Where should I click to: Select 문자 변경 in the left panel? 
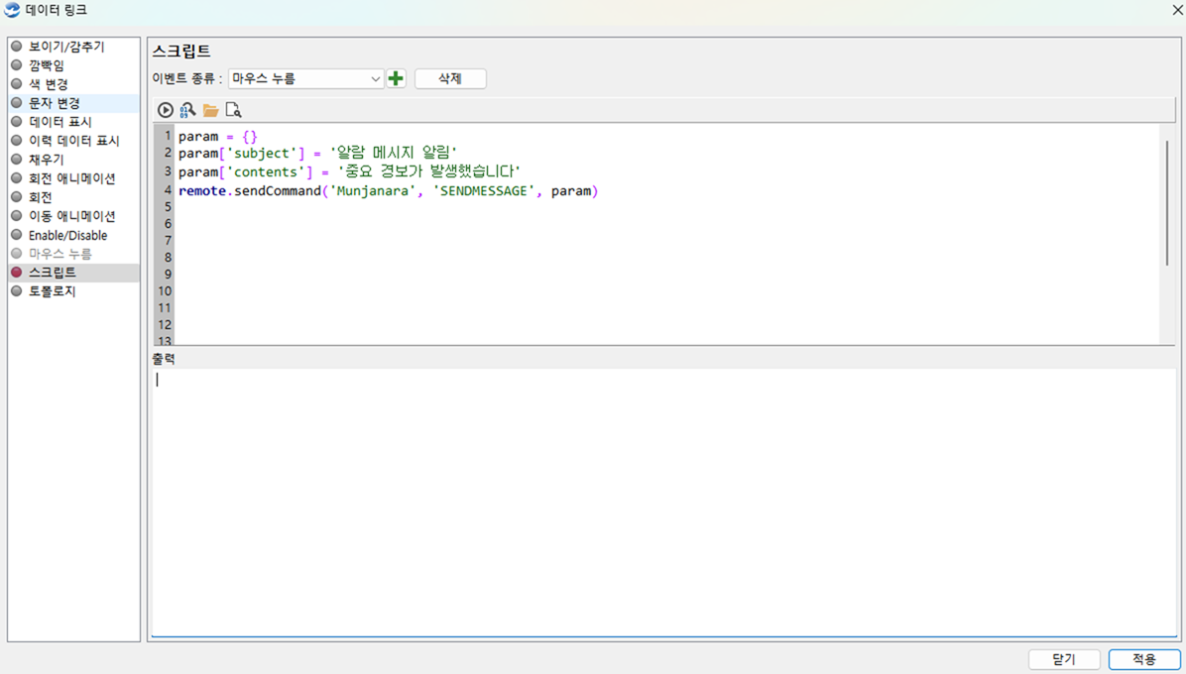pos(54,103)
